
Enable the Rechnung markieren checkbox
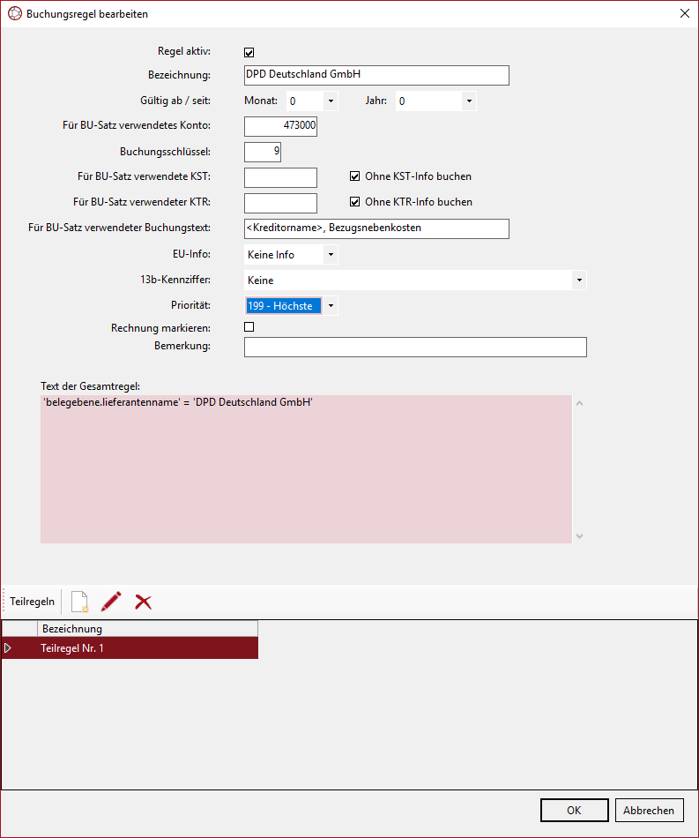pyautogui.click(x=249, y=327)
